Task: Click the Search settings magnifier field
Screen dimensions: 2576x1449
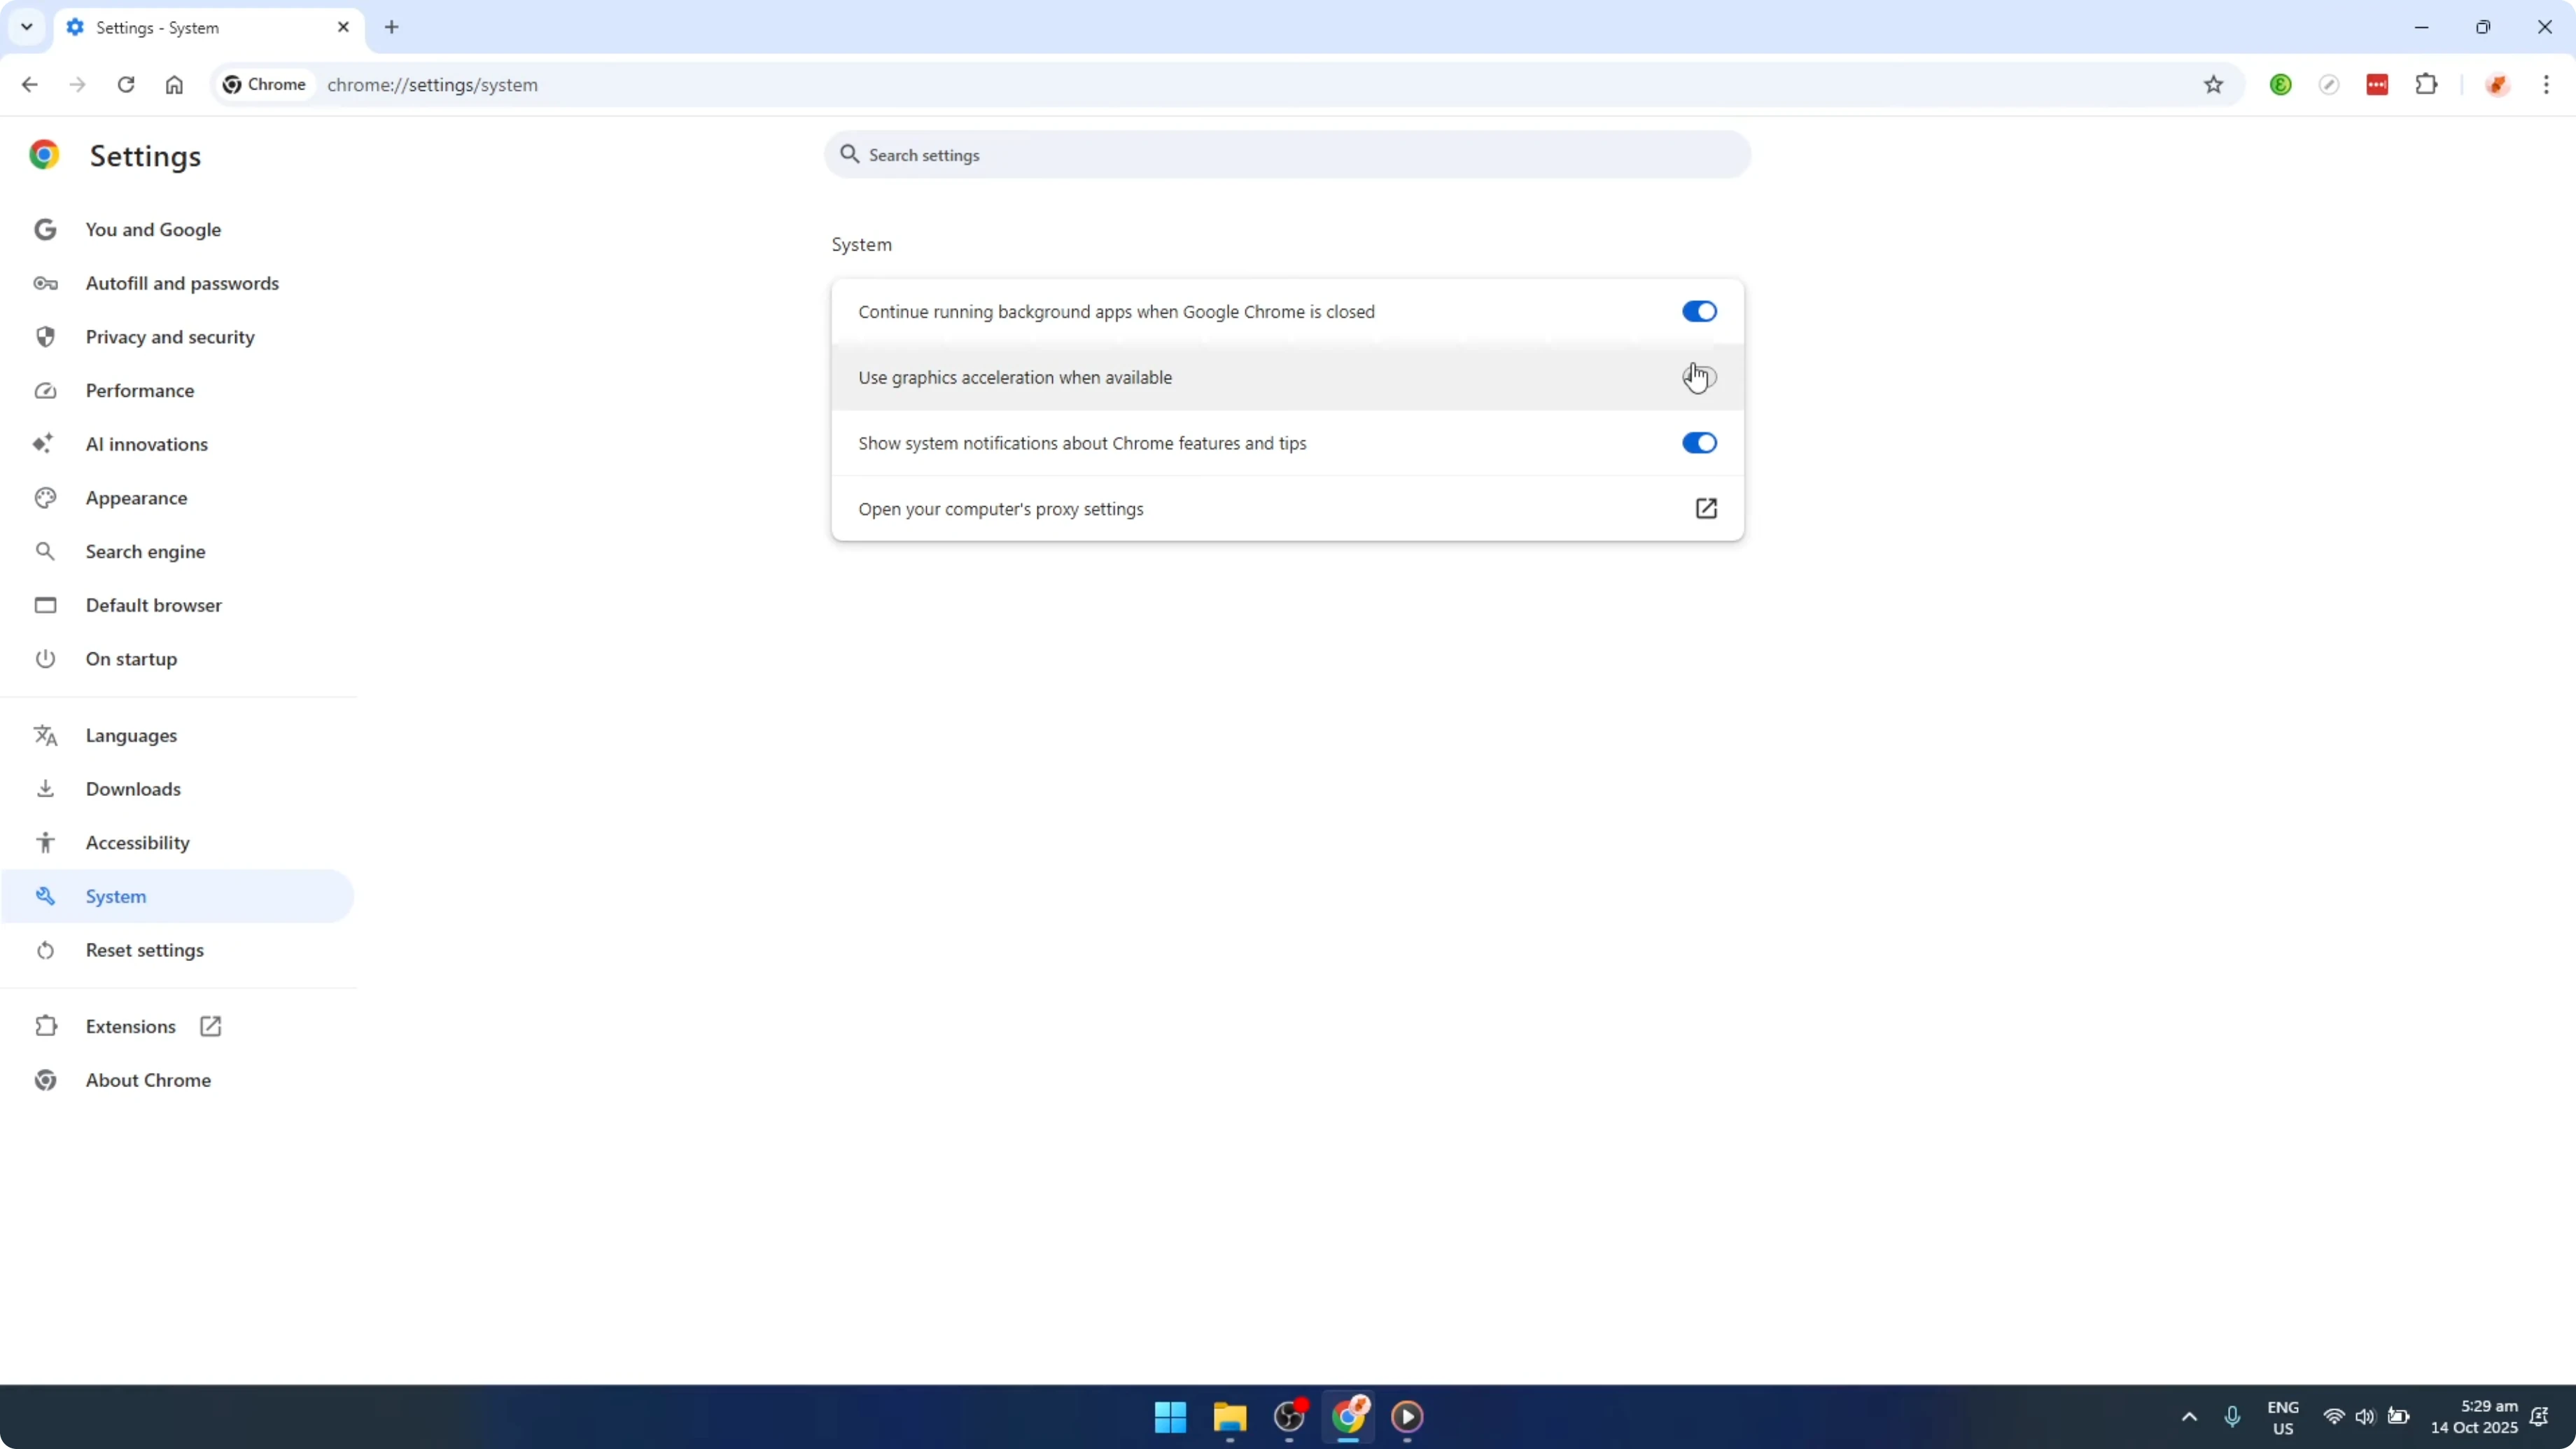Action: pos(1286,154)
